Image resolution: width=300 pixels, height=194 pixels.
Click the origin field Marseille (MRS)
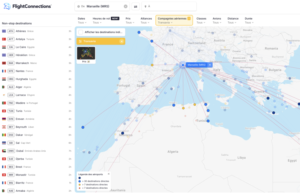click(102, 6)
